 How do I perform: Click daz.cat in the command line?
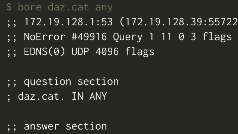coord(68,7)
